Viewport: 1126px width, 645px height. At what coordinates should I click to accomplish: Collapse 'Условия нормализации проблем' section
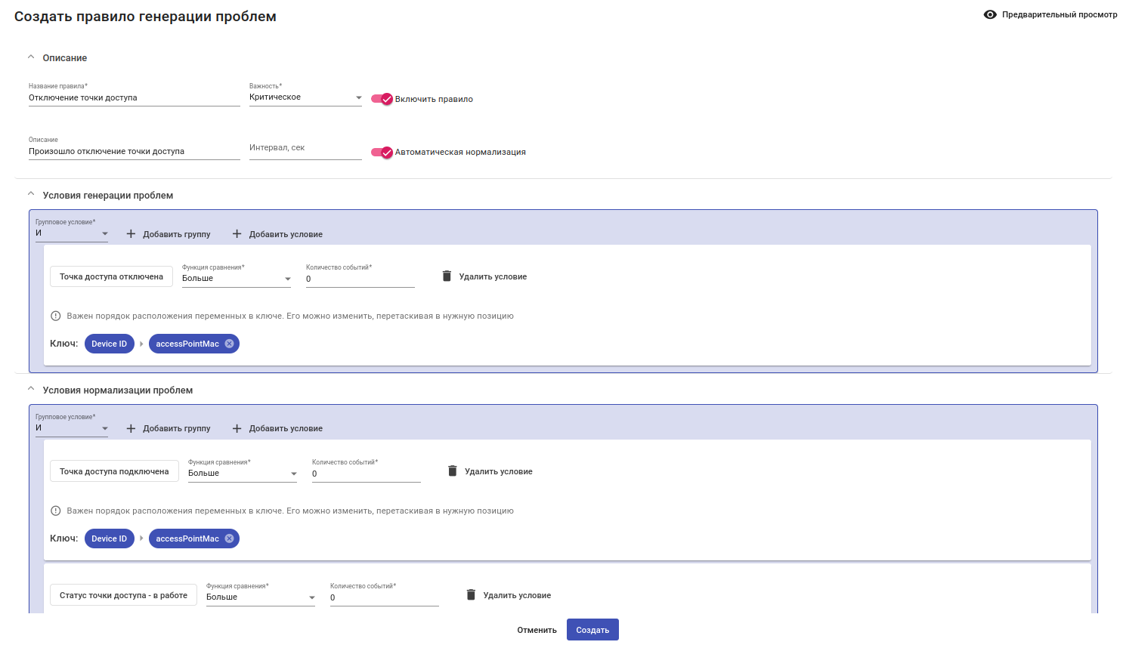pyautogui.click(x=31, y=390)
